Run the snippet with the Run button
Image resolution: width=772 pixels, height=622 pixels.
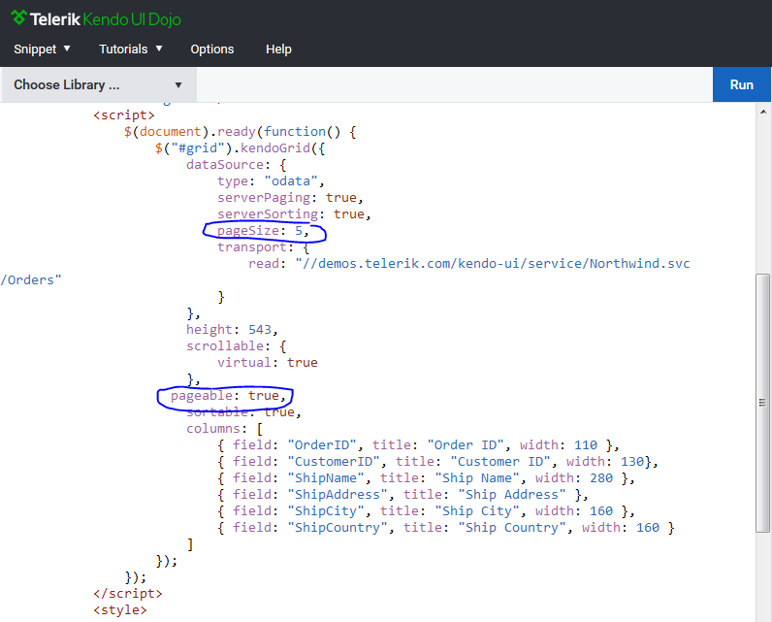point(742,84)
